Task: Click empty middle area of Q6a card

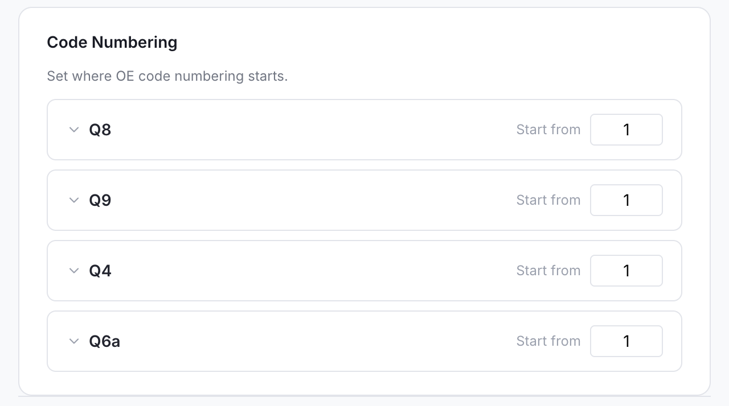Action: click(313, 341)
